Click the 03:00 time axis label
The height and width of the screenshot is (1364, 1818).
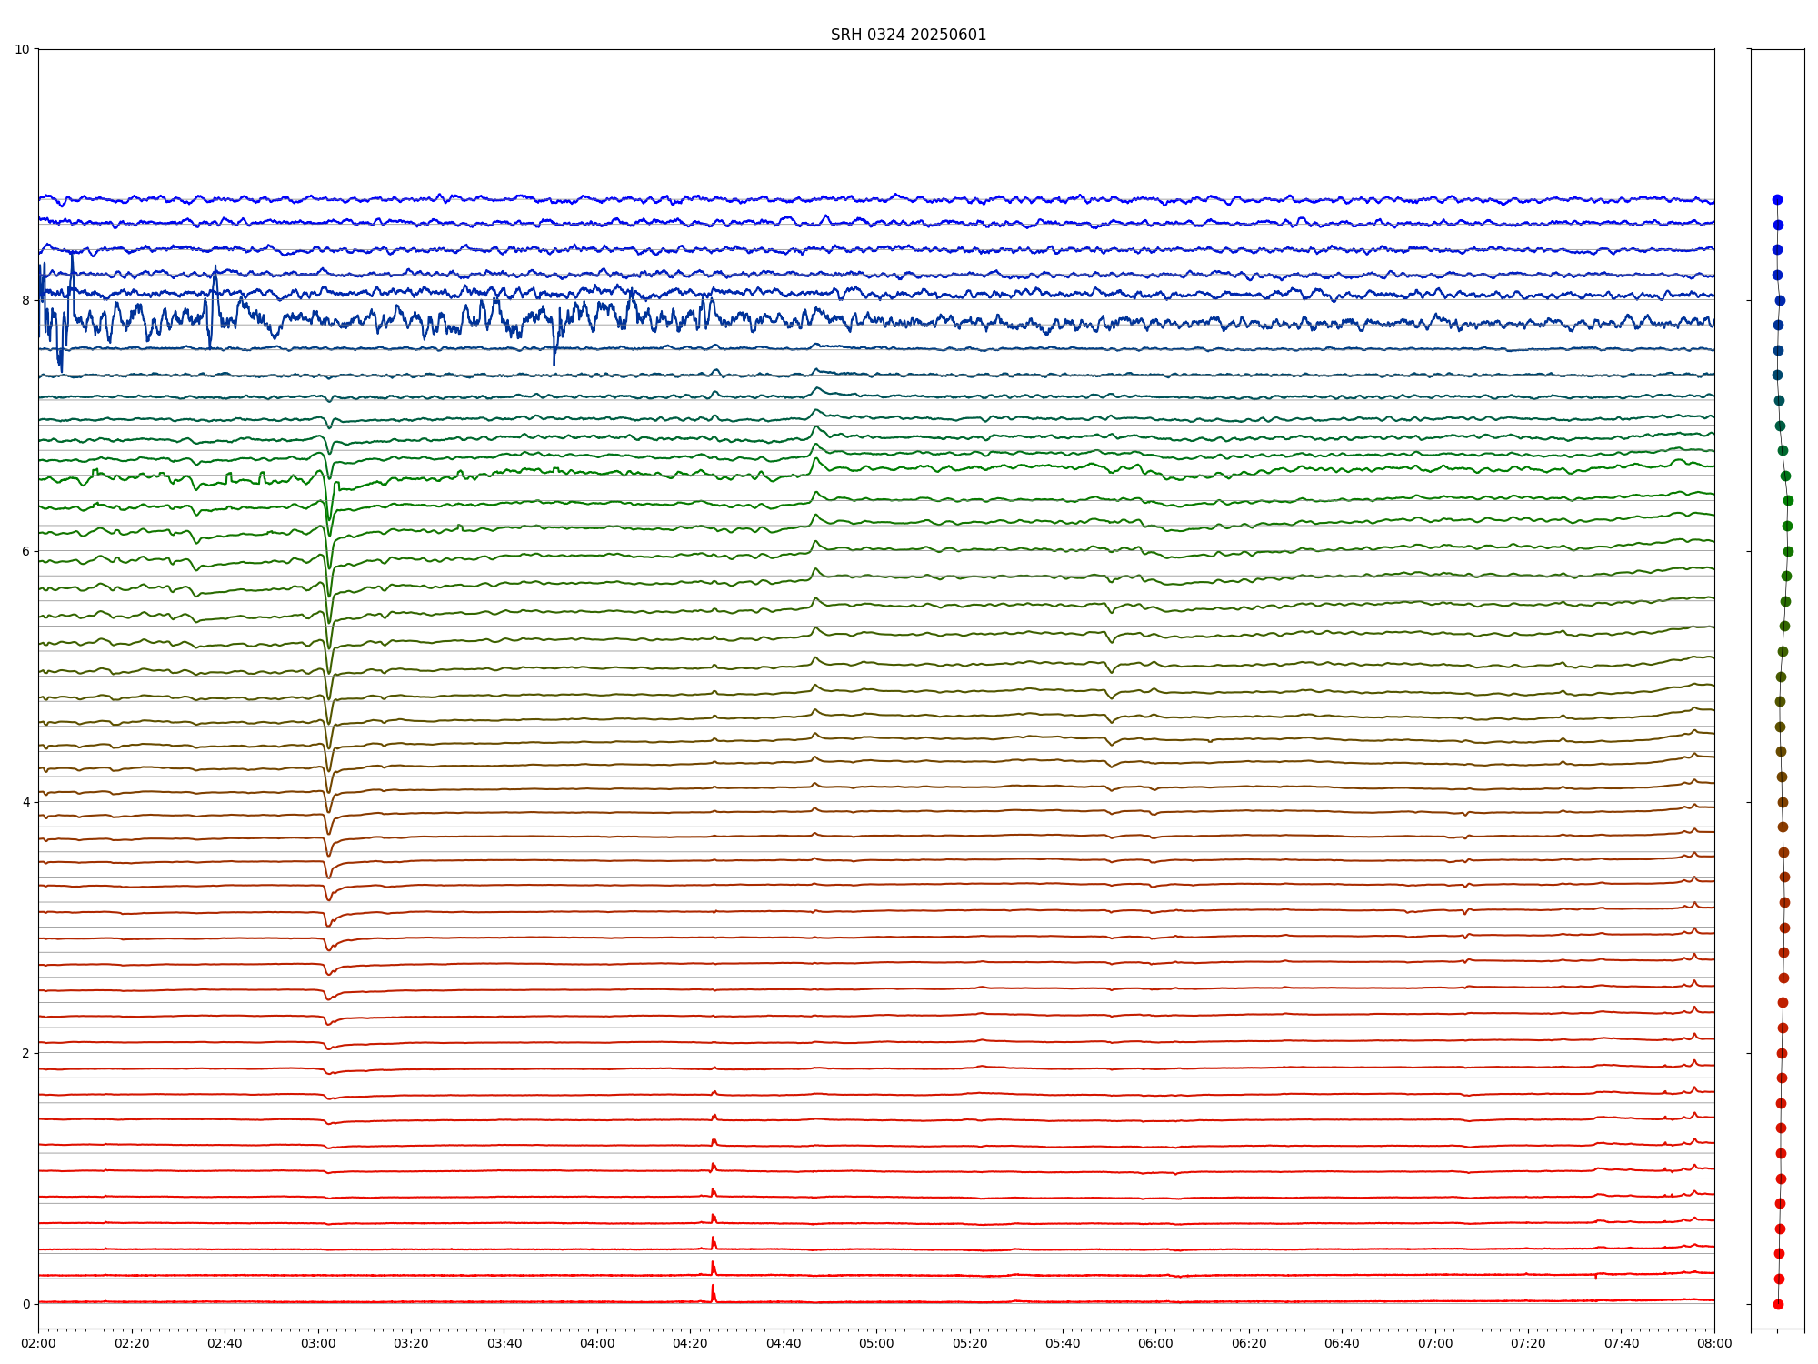tap(318, 1343)
